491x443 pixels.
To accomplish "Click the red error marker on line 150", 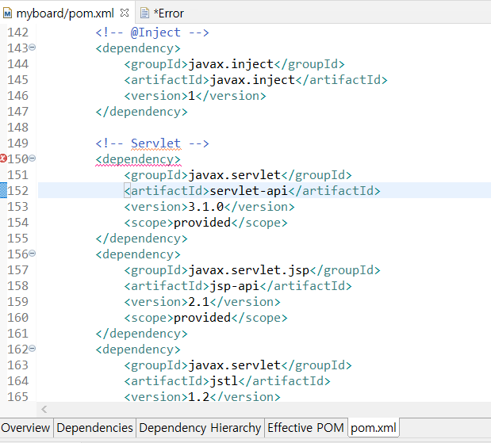I will coord(4,158).
